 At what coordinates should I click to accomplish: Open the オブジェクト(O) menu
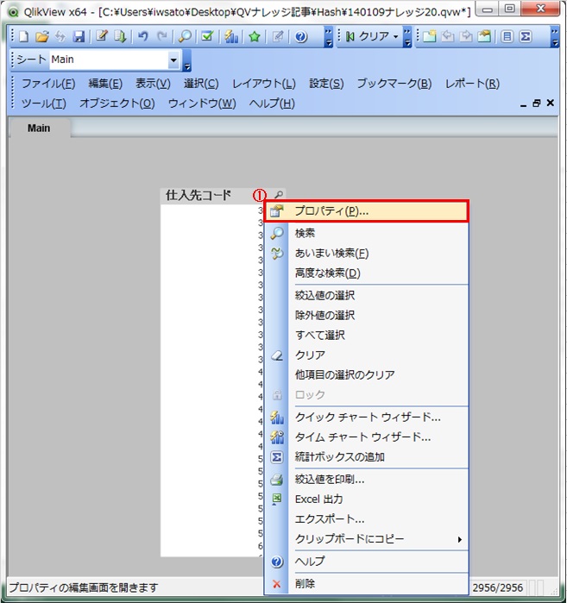pyautogui.click(x=117, y=103)
